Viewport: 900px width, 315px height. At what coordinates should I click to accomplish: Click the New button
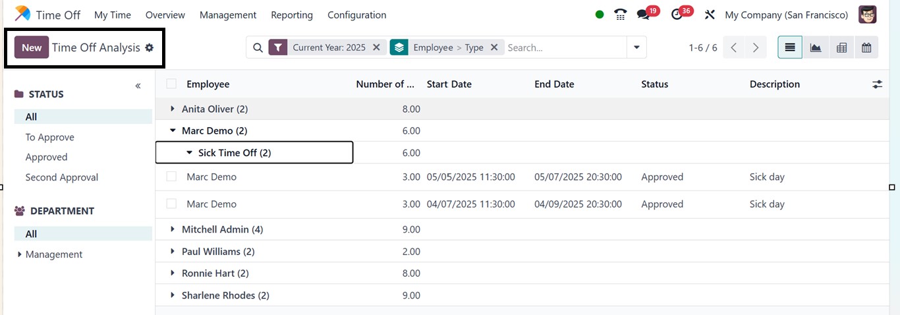coord(32,47)
